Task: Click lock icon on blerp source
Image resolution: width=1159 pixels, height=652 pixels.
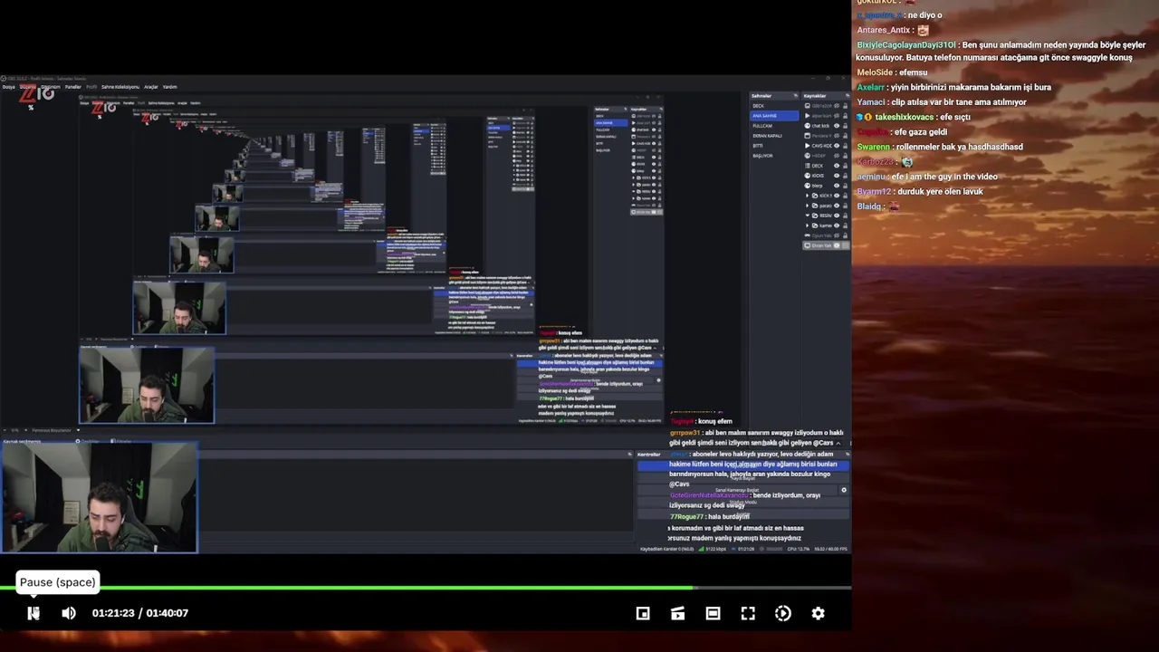Action: [x=845, y=186]
